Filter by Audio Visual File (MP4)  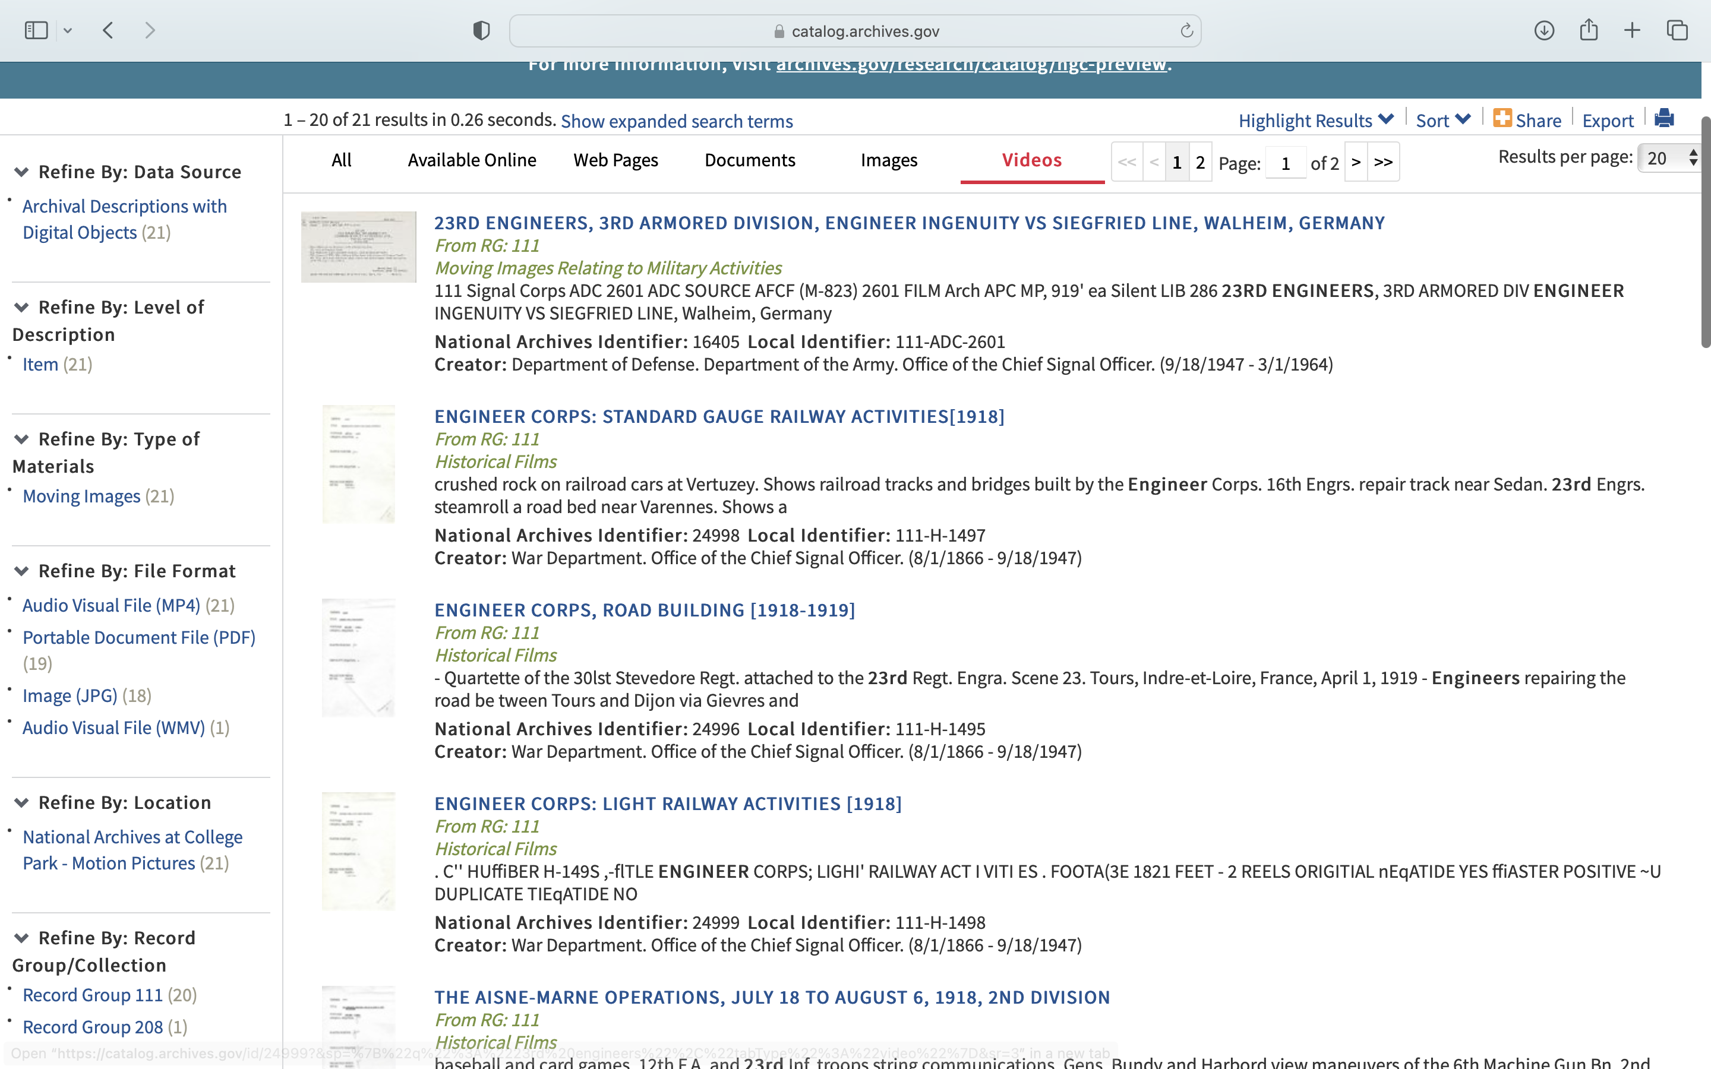[x=111, y=605]
